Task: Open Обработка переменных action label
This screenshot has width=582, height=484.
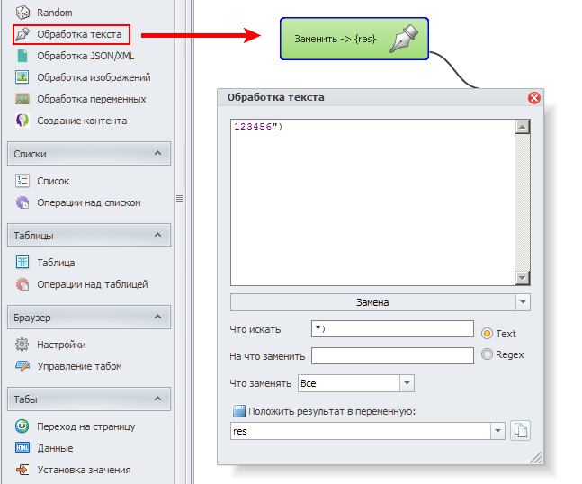Action: [x=92, y=99]
